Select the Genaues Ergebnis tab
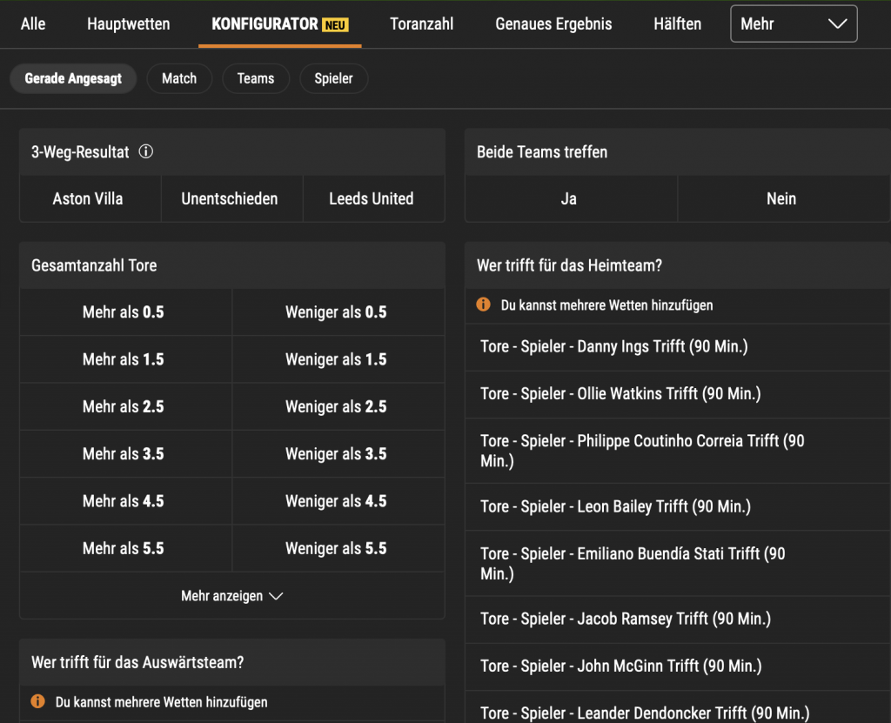The height and width of the screenshot is (723, 891). click(x=553, y=24)
